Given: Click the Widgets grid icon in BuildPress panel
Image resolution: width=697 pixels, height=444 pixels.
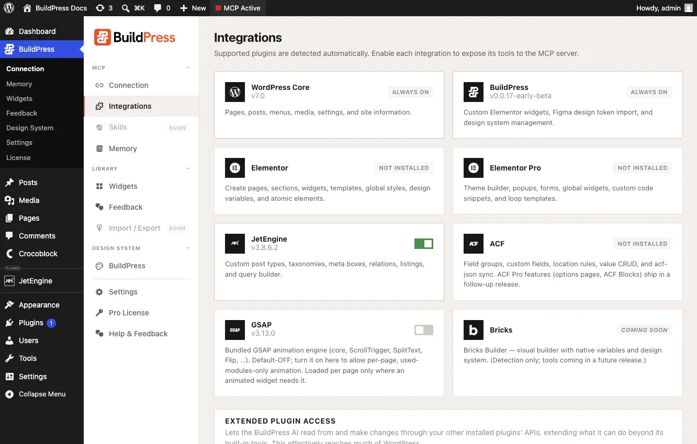Looking at the screenshot, I should pos(99,186).
